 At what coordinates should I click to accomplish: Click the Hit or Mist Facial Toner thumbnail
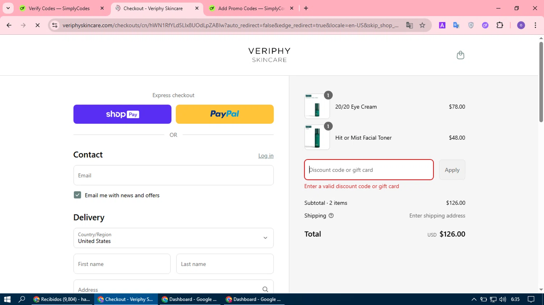317,137
